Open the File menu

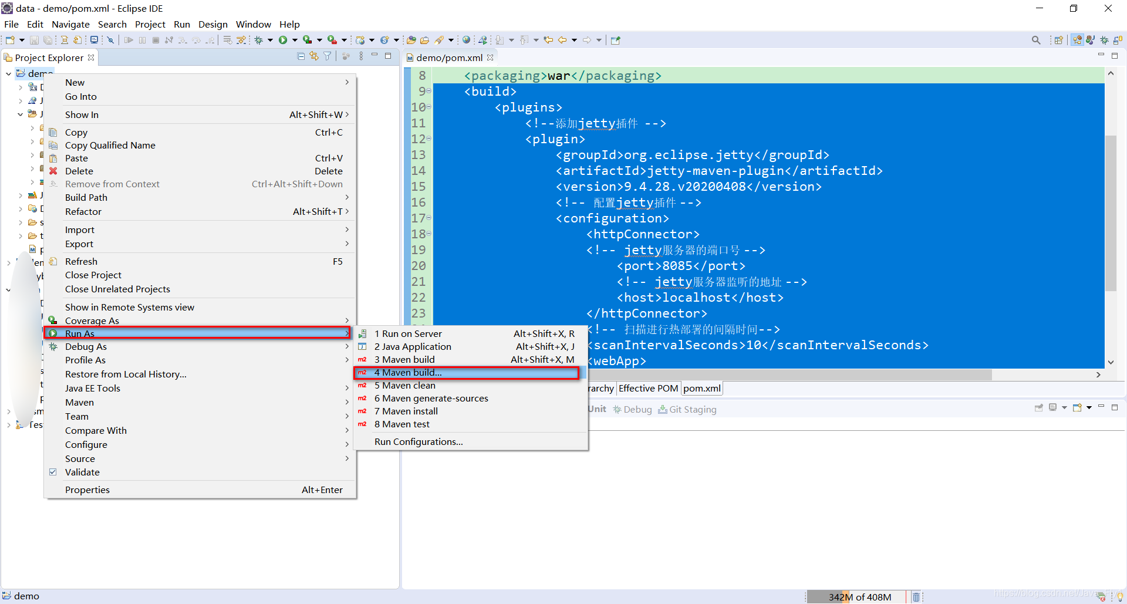(x=11, y=24)
